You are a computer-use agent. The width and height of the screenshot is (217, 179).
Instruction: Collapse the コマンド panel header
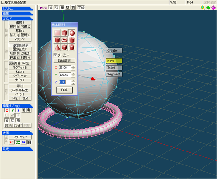pyautogui.click(x=18, y=19)
